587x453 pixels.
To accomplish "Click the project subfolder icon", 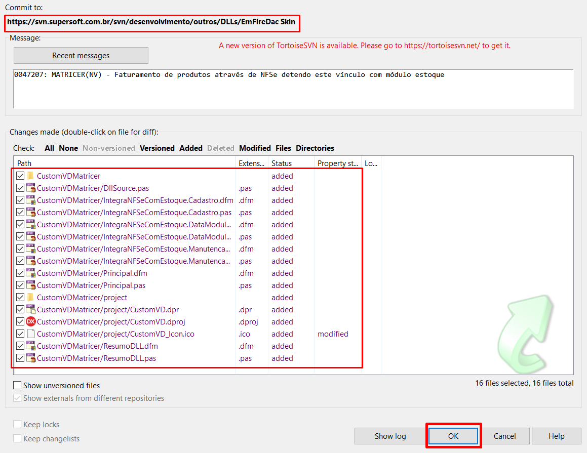I will (30, 298).
